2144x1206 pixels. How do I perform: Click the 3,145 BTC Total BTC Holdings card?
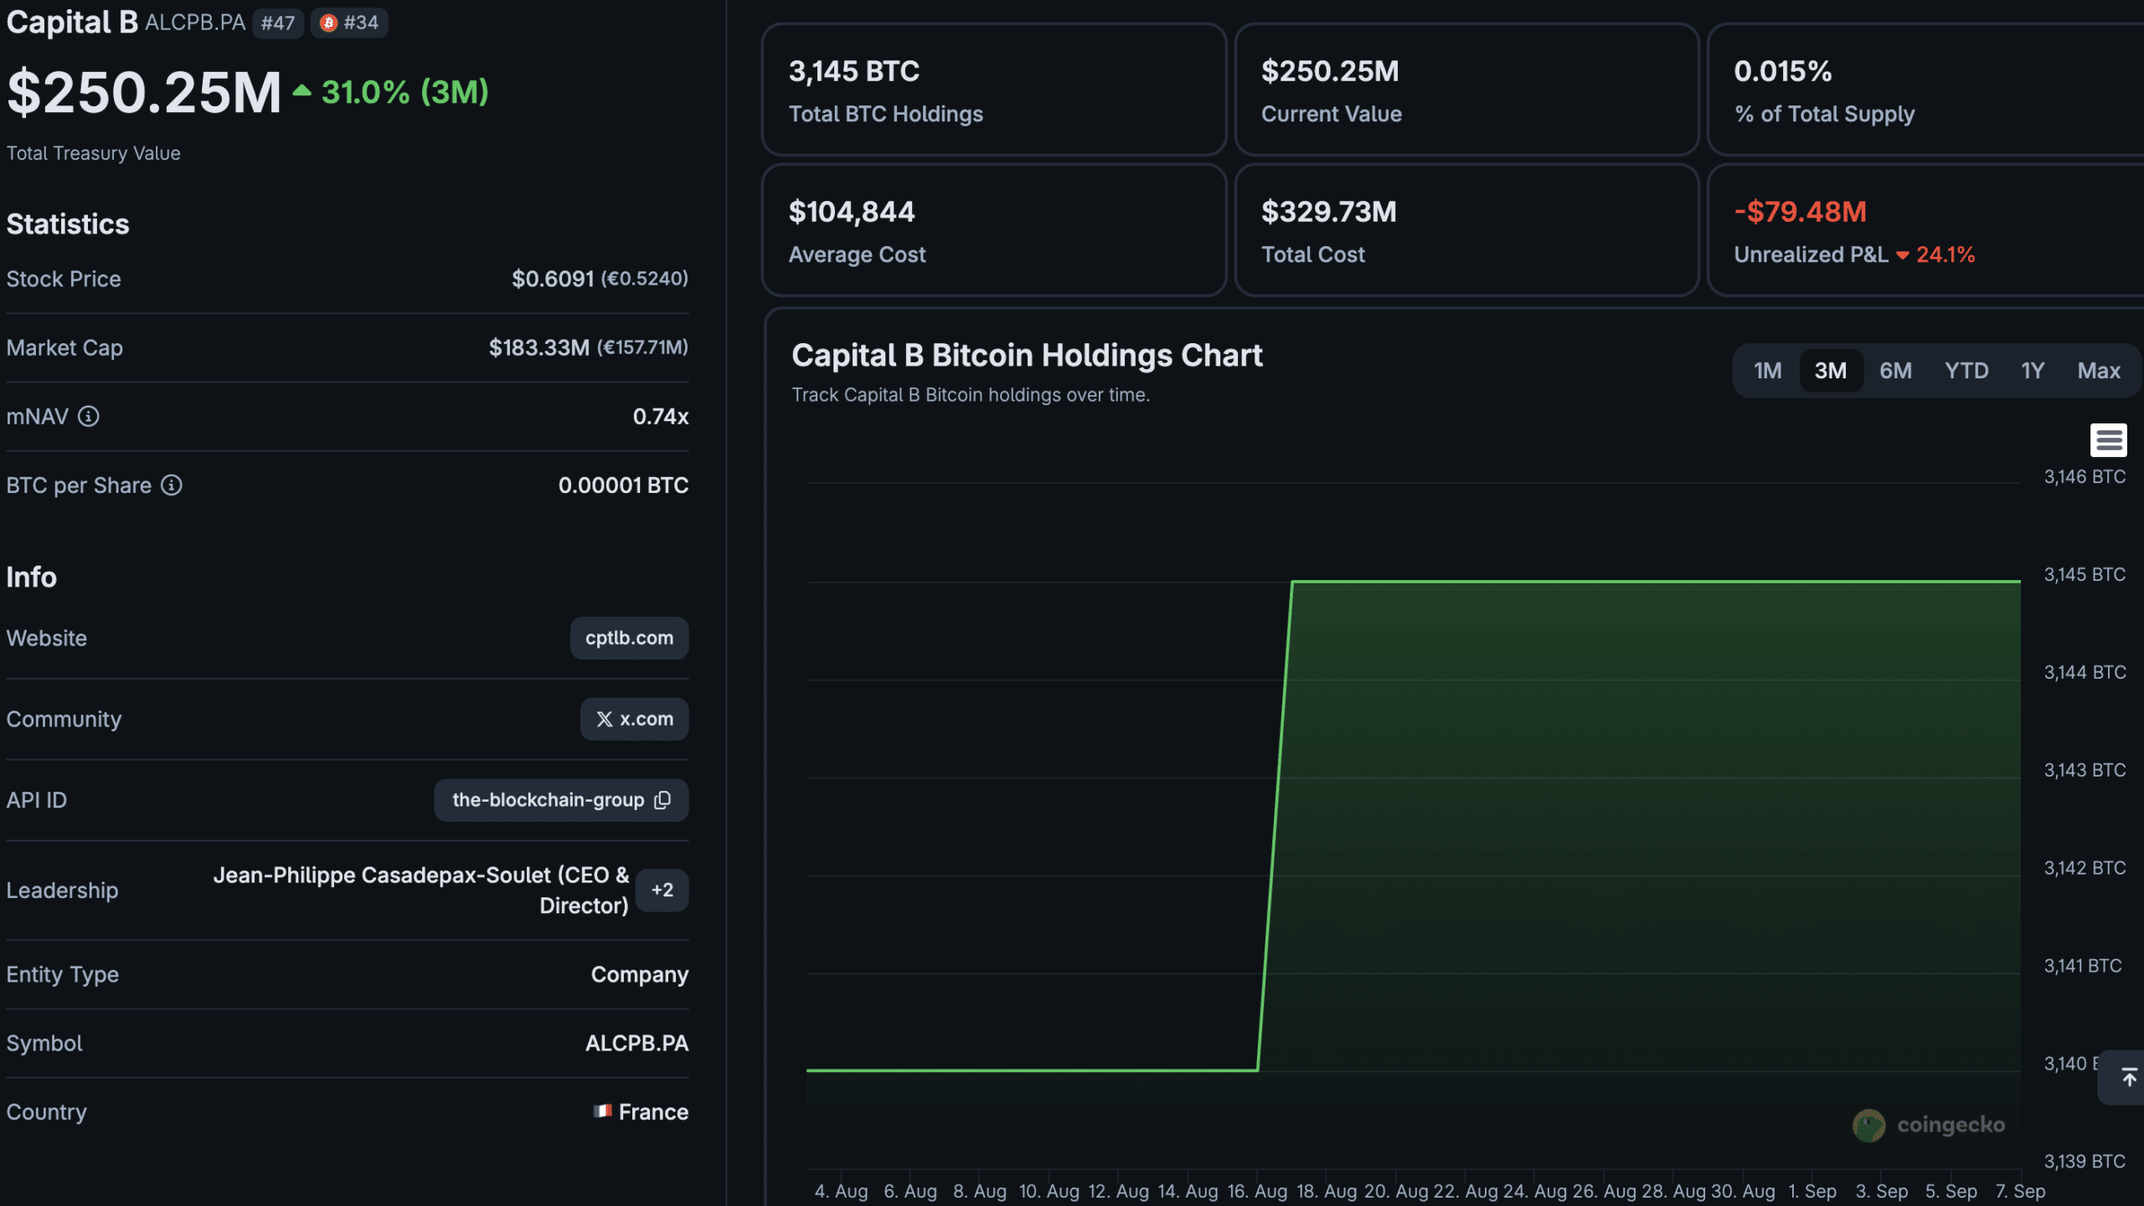pos(994,90)
